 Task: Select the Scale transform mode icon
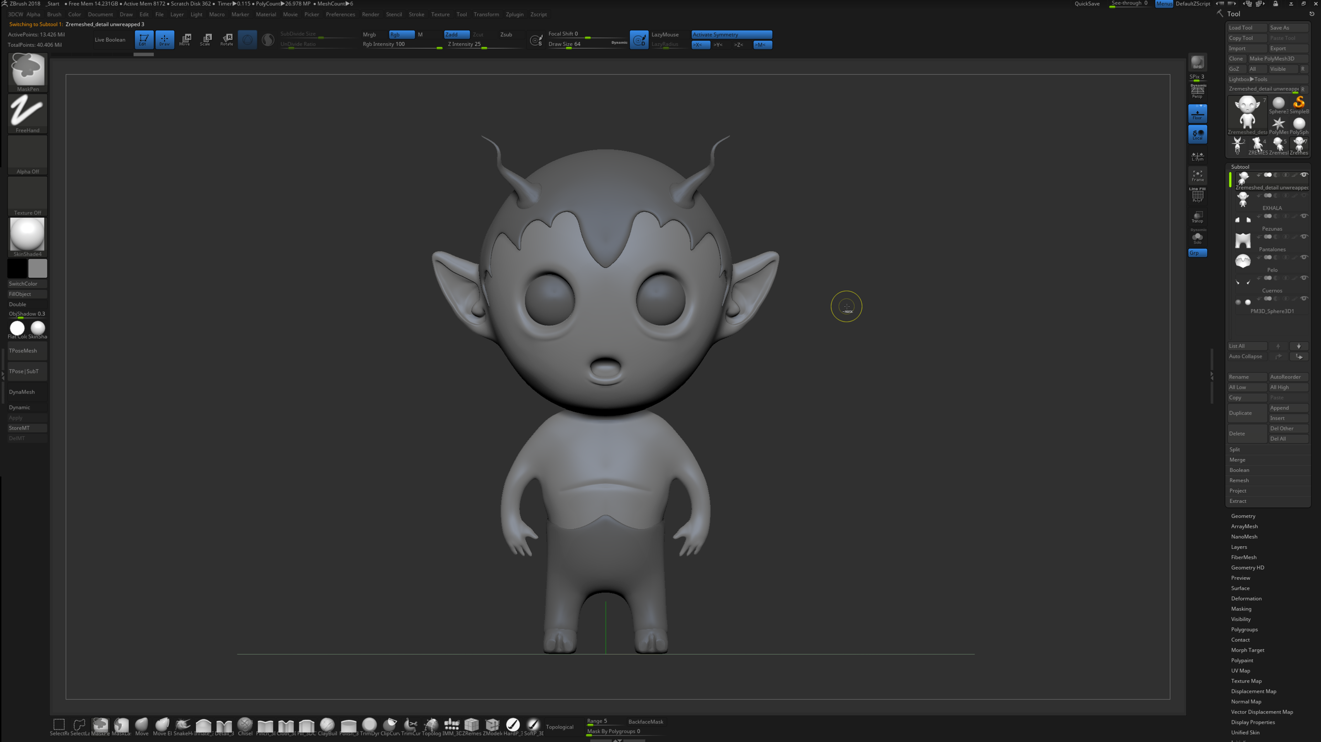pyautogui.click(x=206, y=39)
